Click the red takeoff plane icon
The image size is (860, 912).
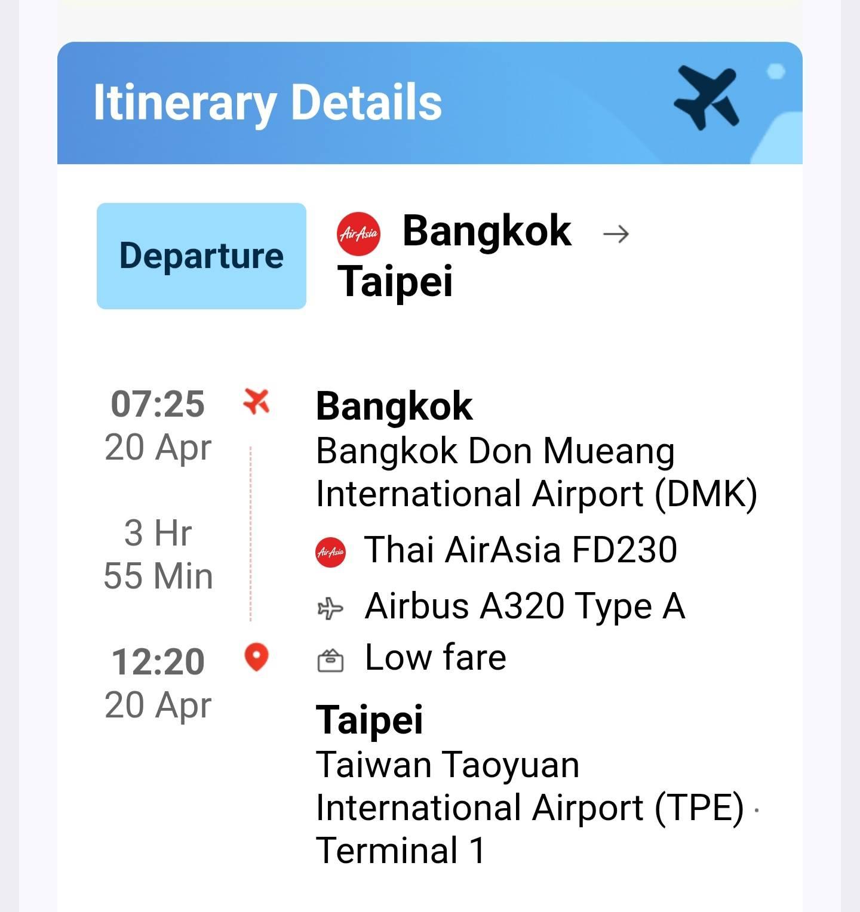256,401
